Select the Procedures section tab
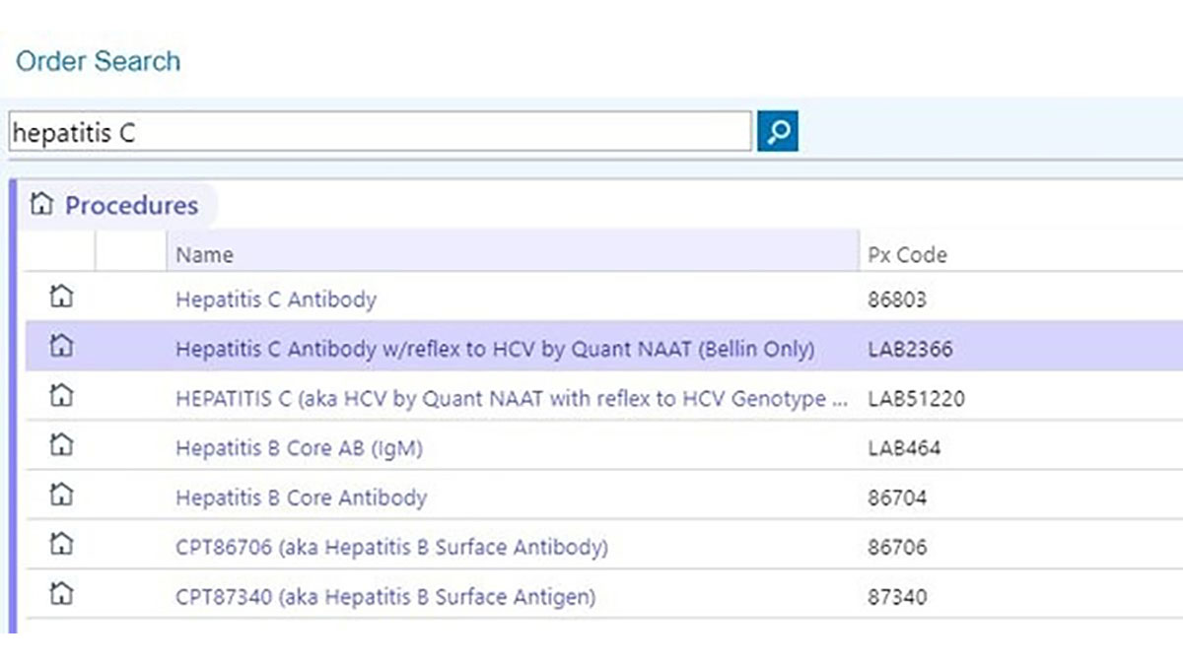This screenshot has height=665, width=1183. click(x=130, y=205)
